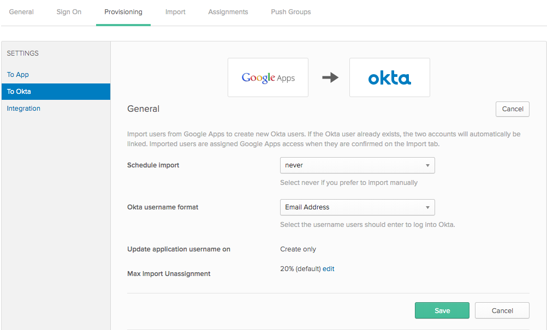
Task: Click the Okta logo tile
Action: [x=390, y=77]
